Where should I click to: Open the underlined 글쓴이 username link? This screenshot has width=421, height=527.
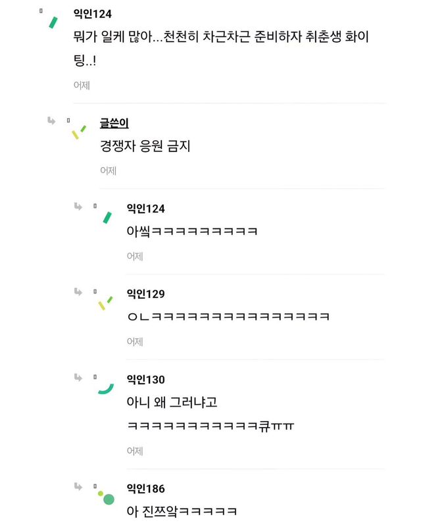[113, 123]
